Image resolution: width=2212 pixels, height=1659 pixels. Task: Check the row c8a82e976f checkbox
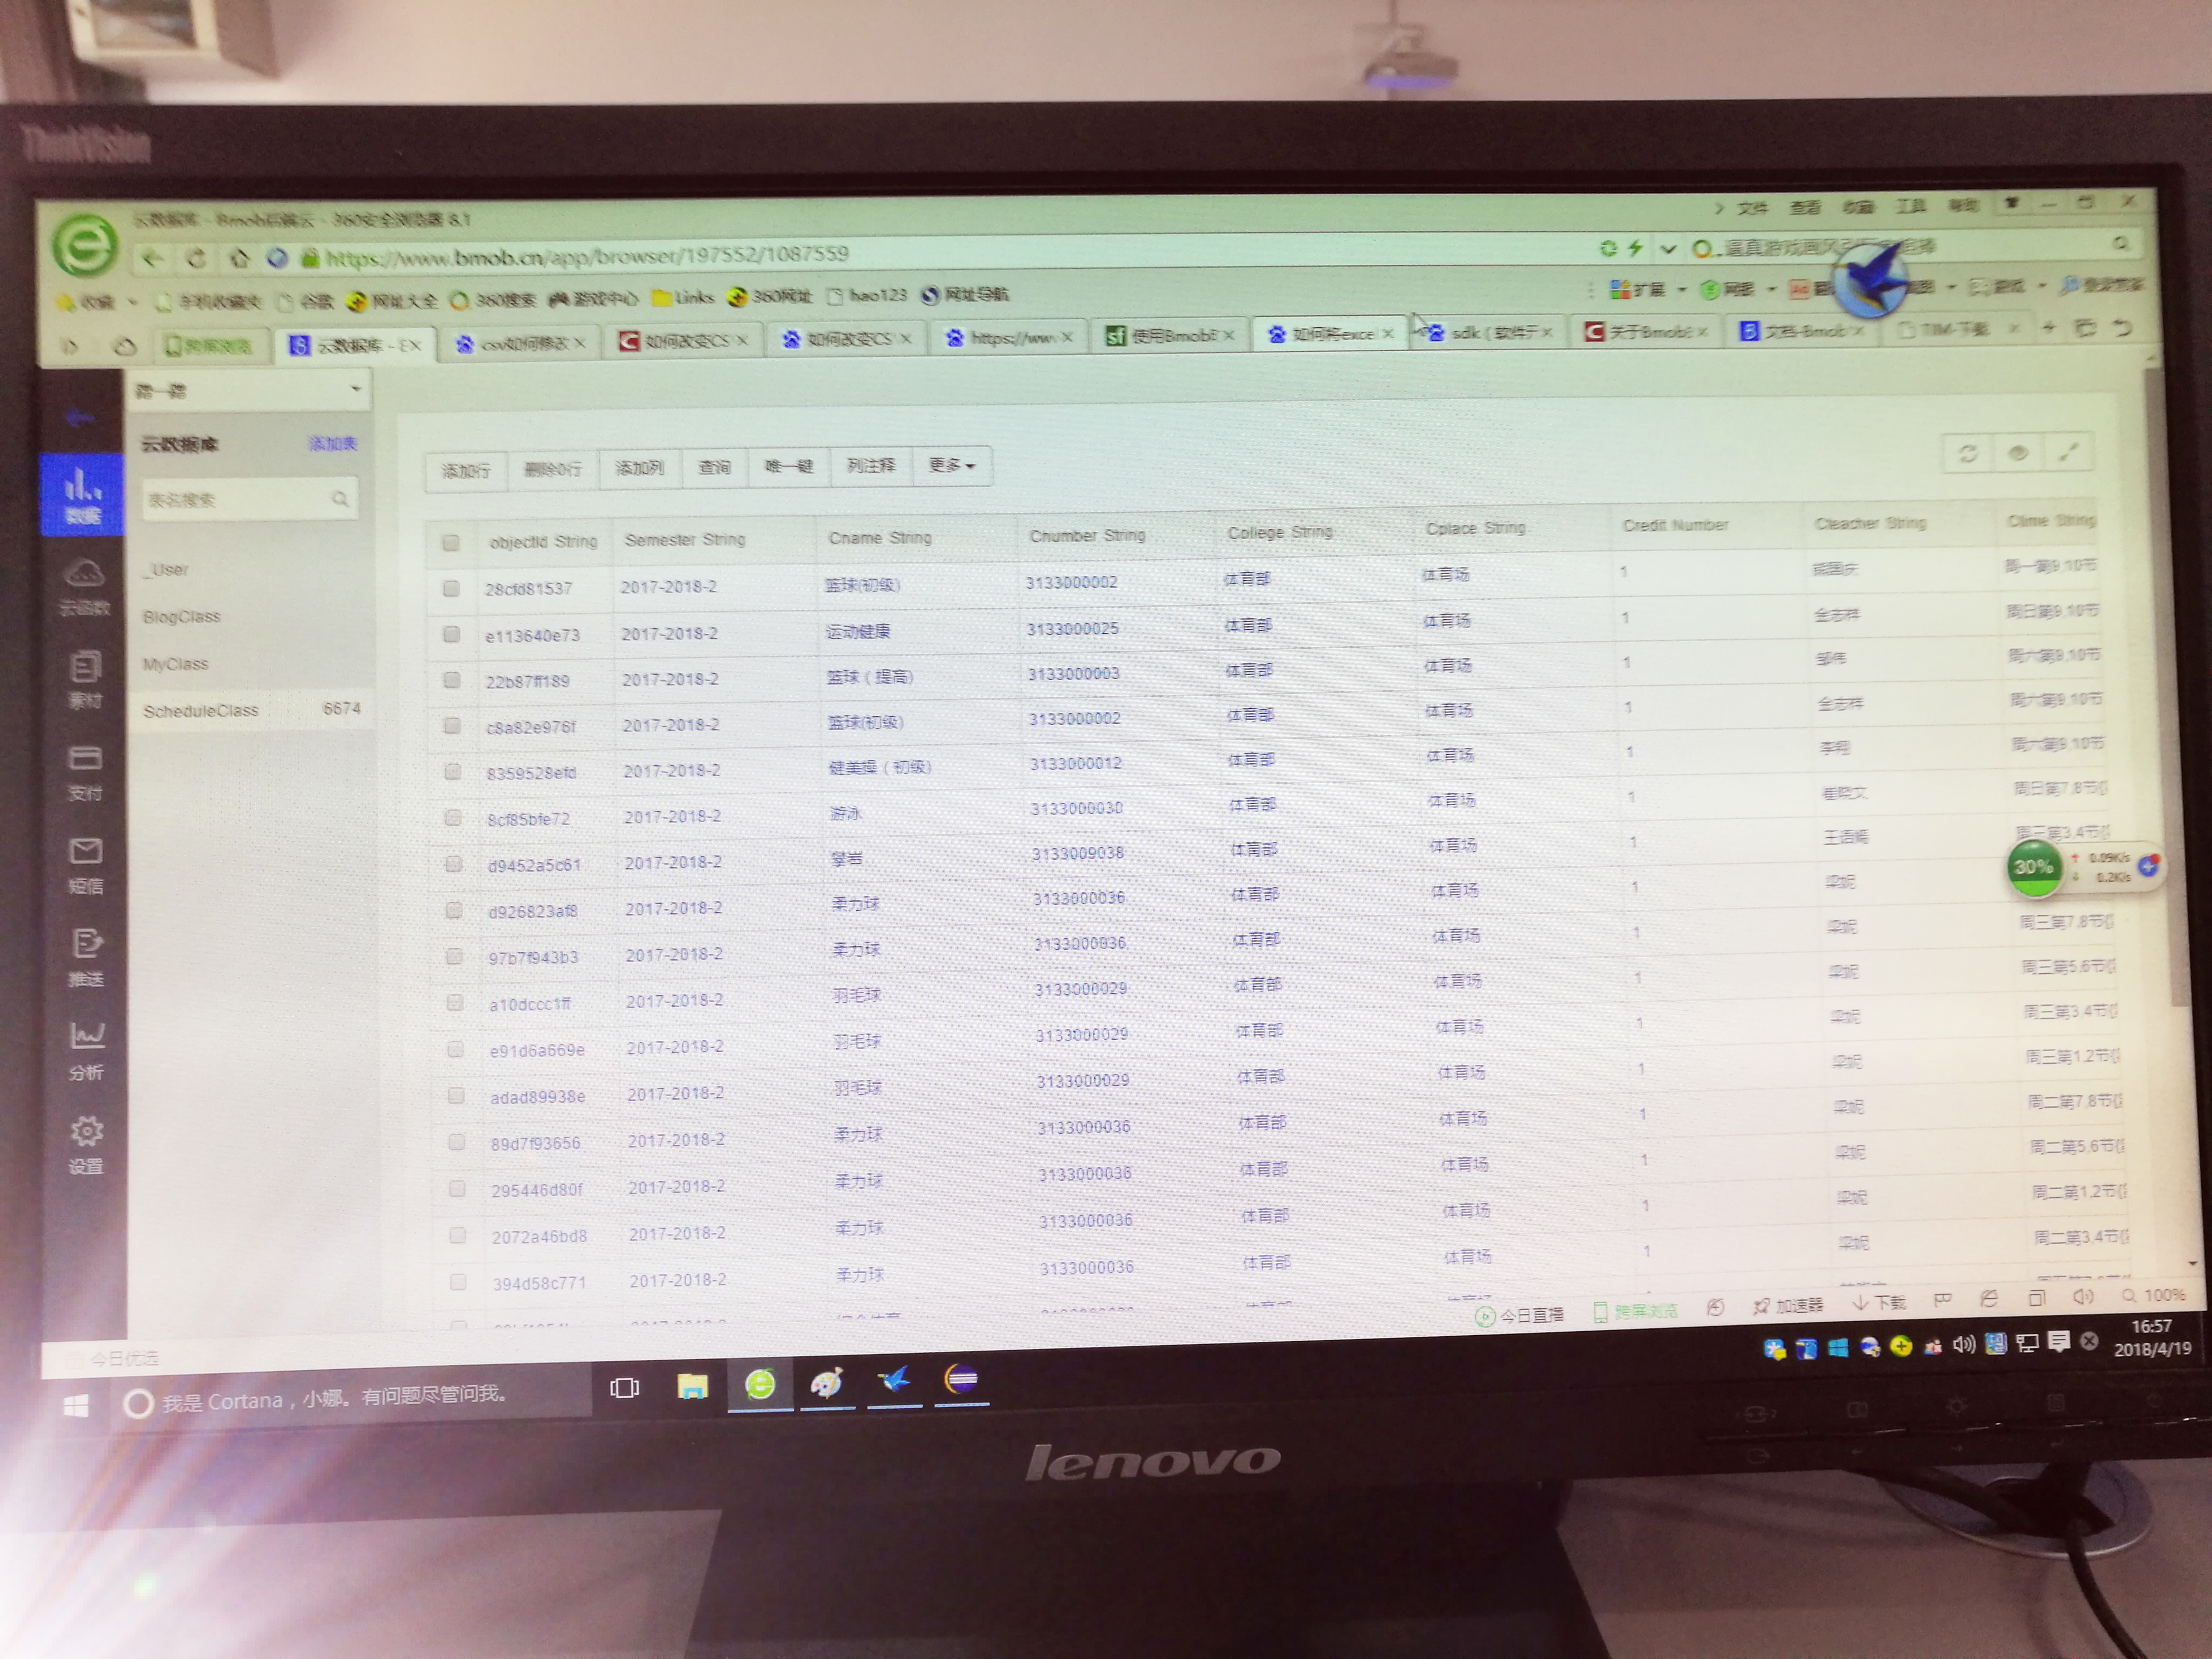click(x=452, y=726)
